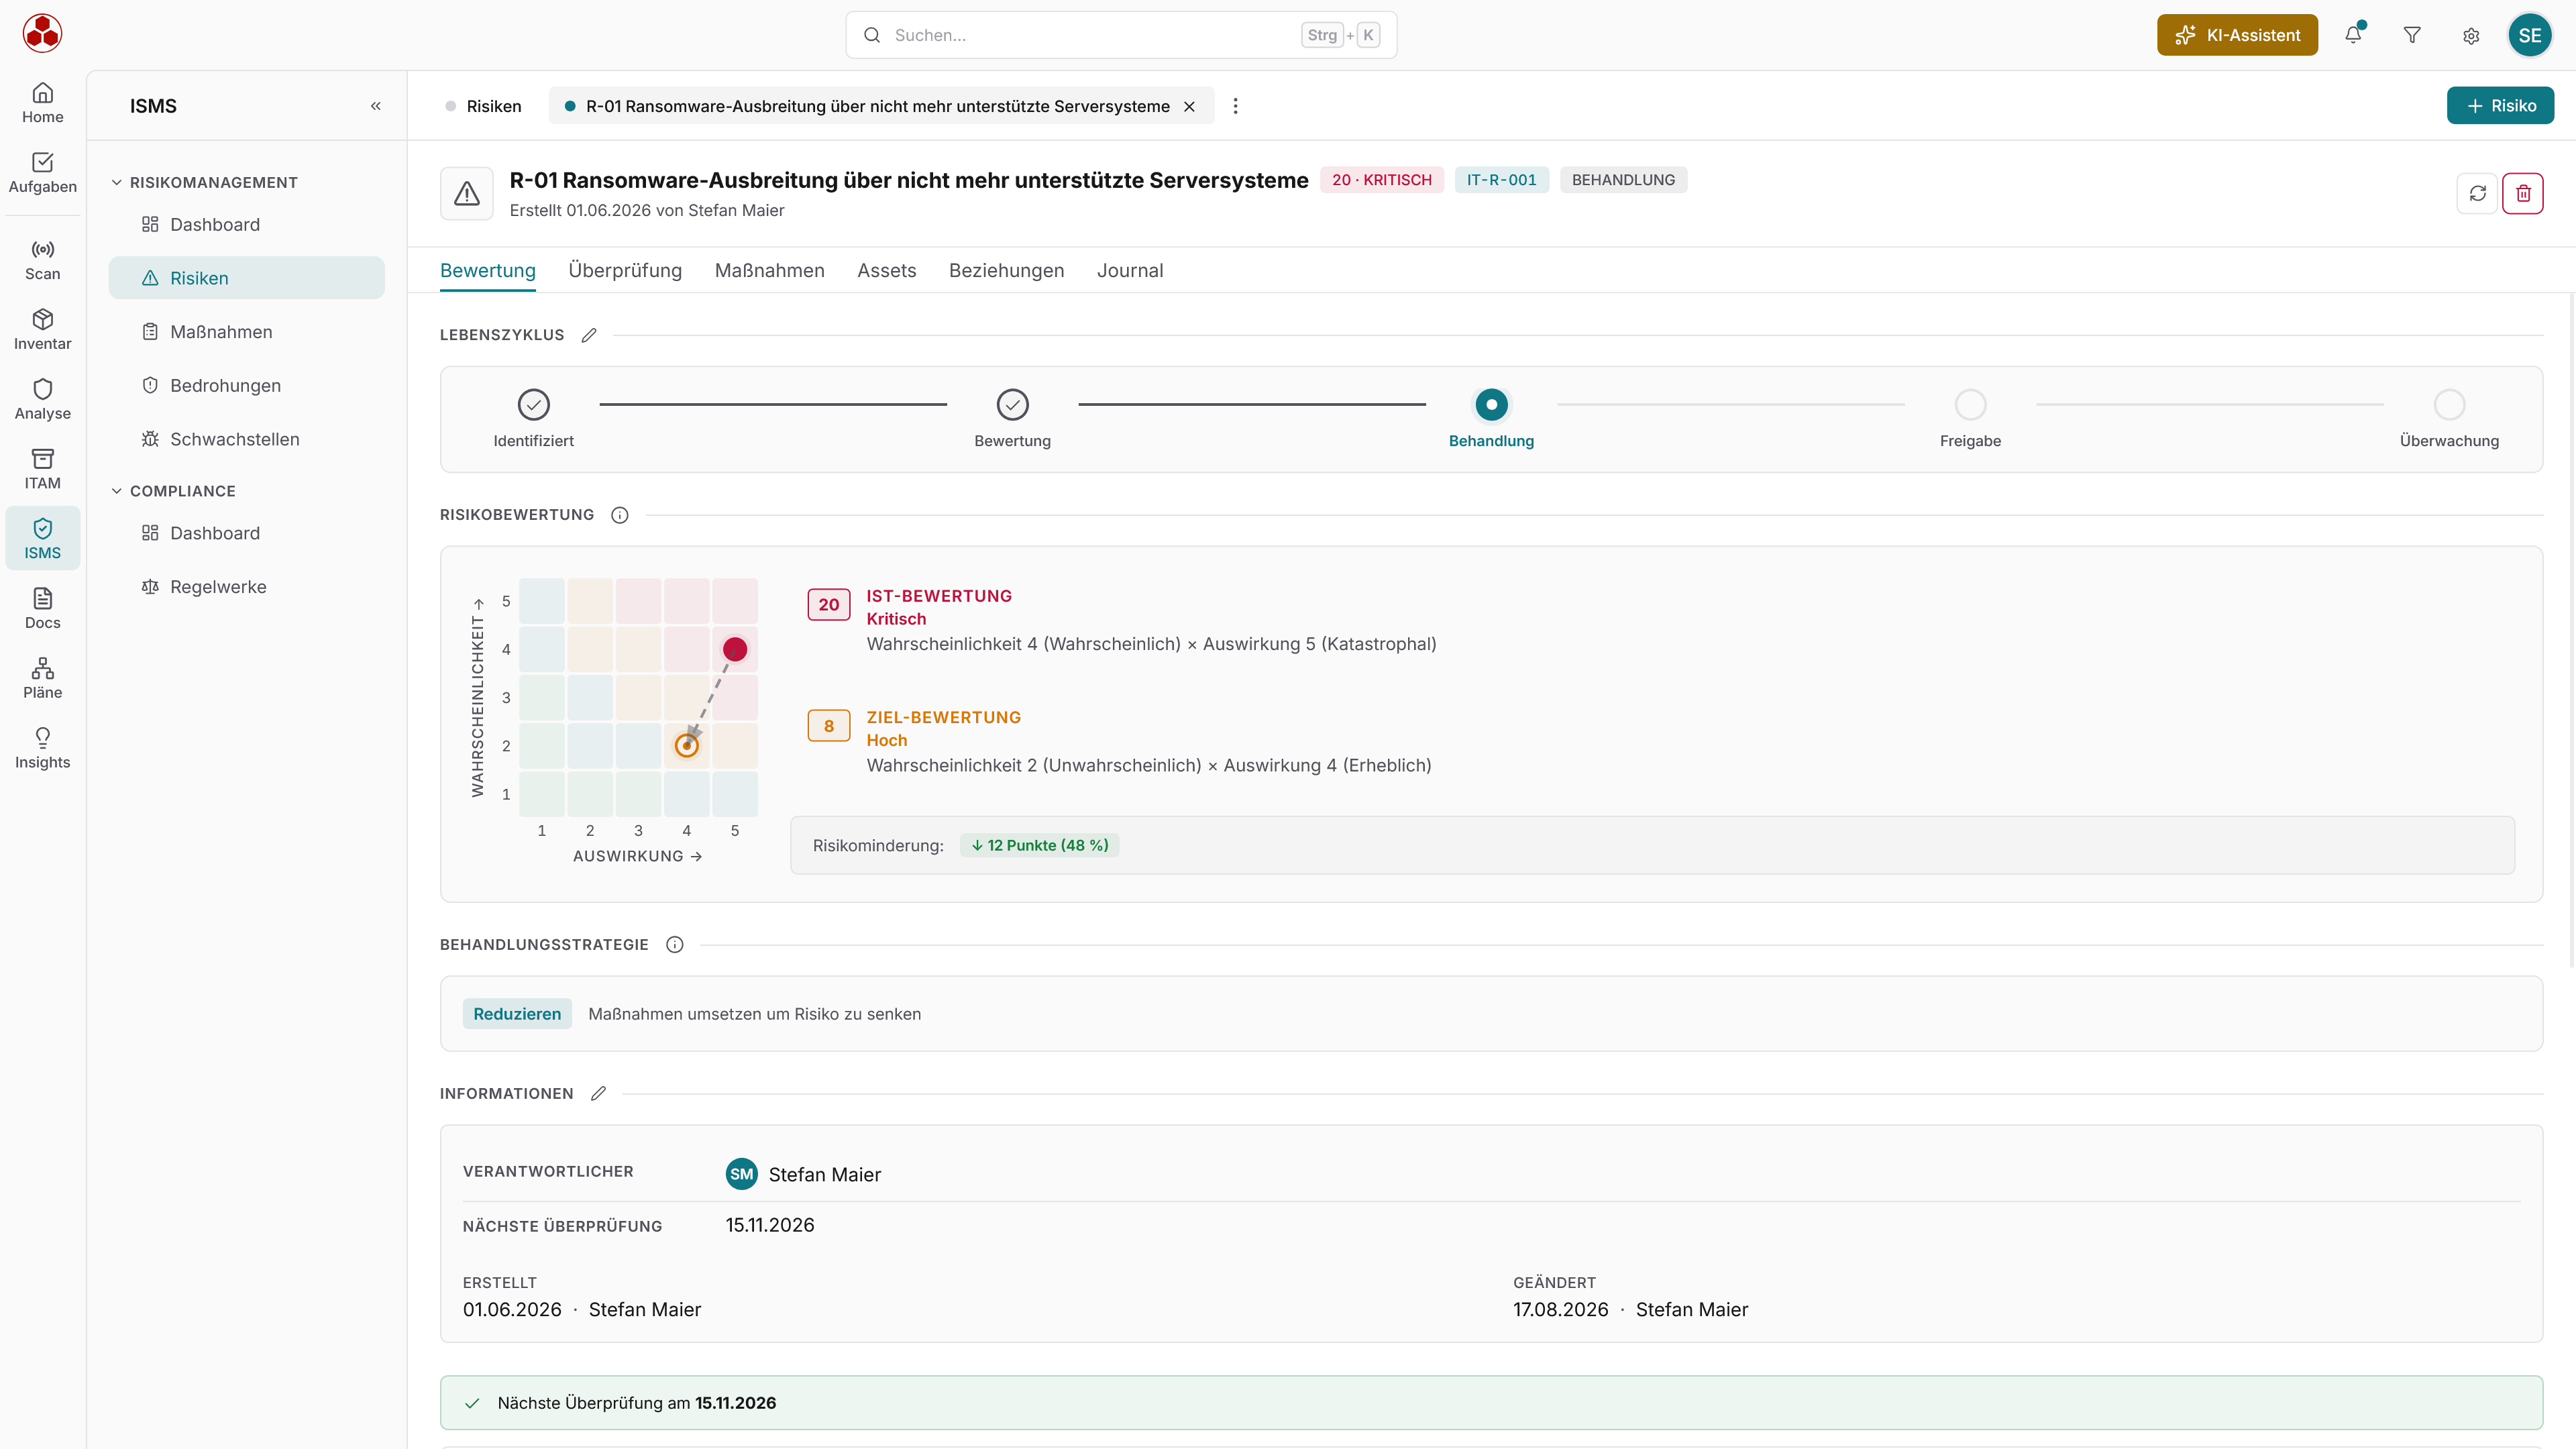This screenshot has width=2576, height=1449.
Task: Open settings gear in top bar
Action: 2471,35
